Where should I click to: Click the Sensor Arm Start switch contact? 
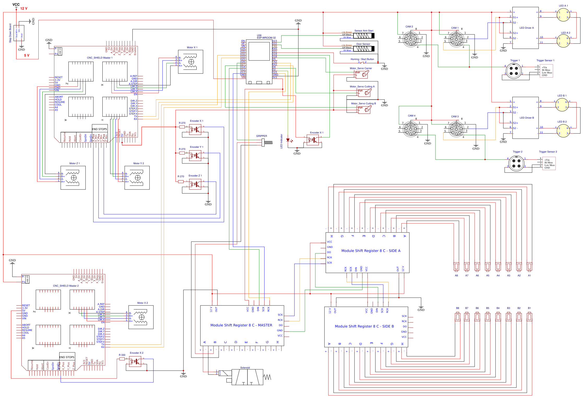pos(364,35)
